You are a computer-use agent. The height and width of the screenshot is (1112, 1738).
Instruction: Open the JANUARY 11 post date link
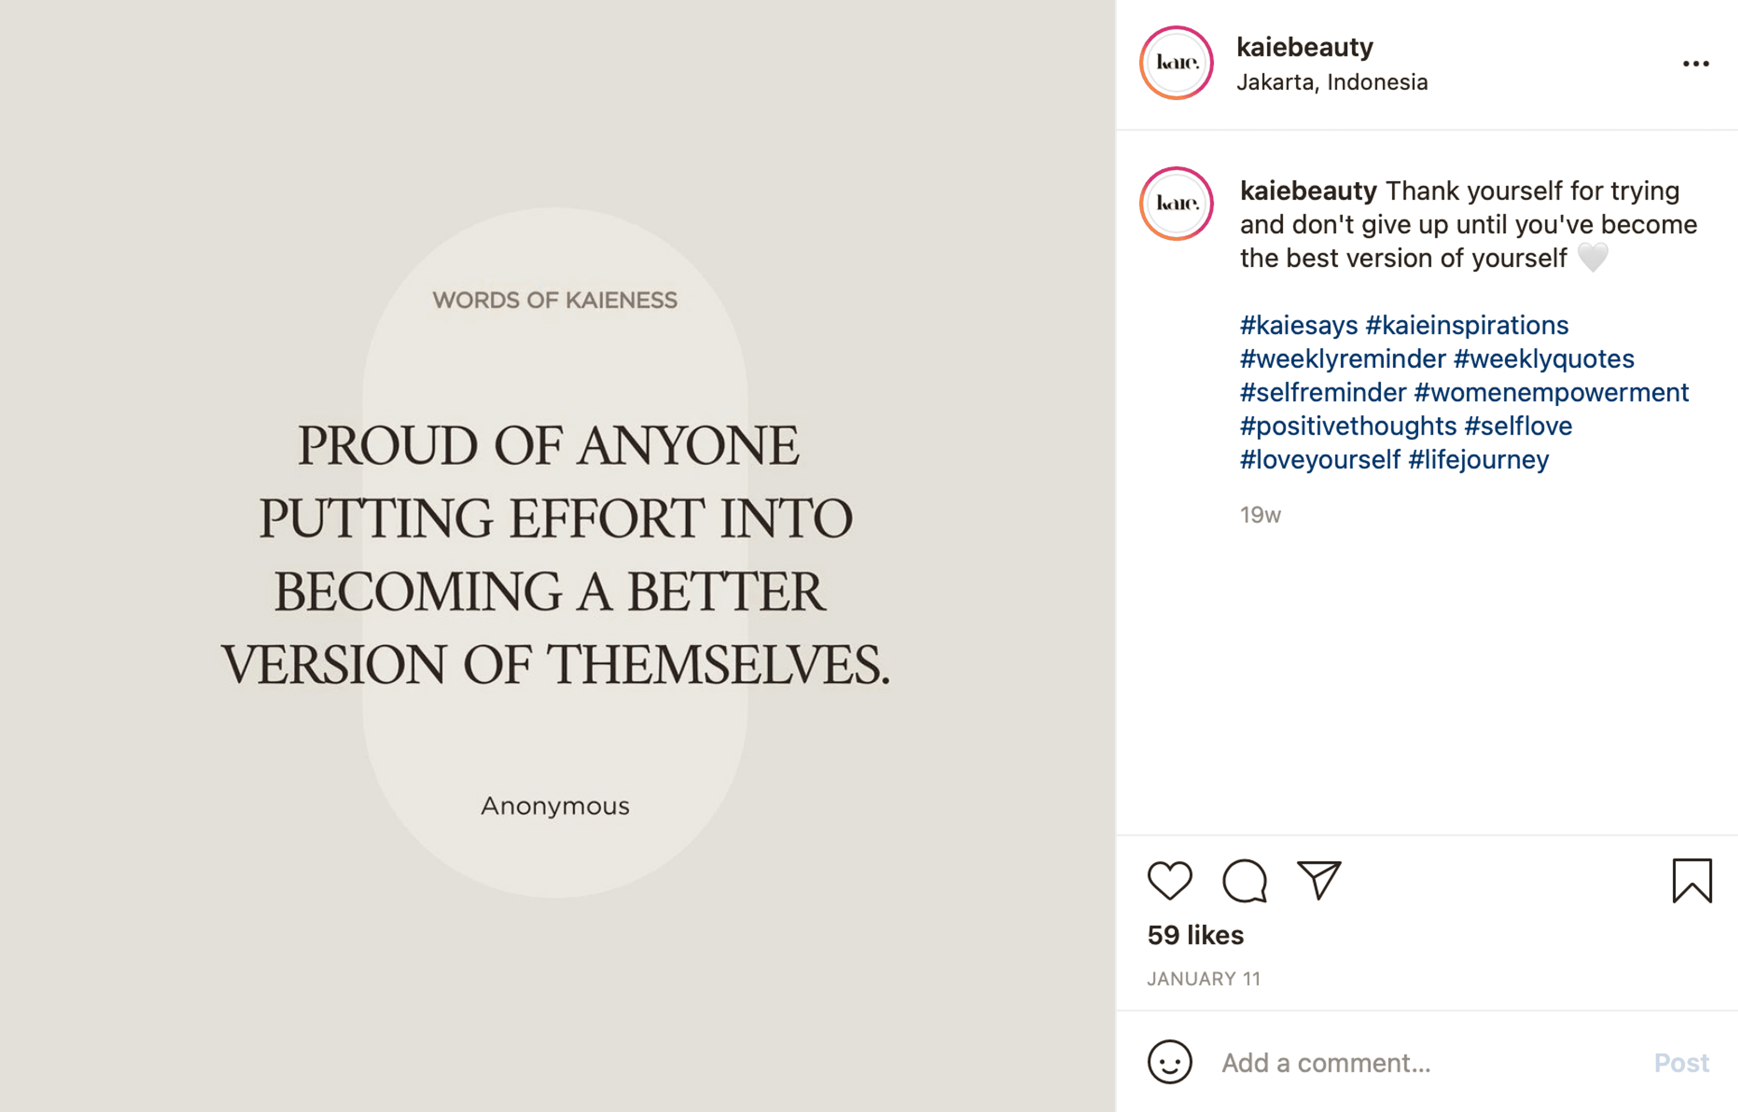click(x=1203, y=979)
